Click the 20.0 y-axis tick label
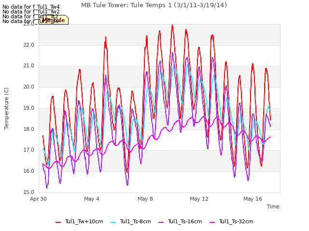309x231 pixels. [29, 87]
